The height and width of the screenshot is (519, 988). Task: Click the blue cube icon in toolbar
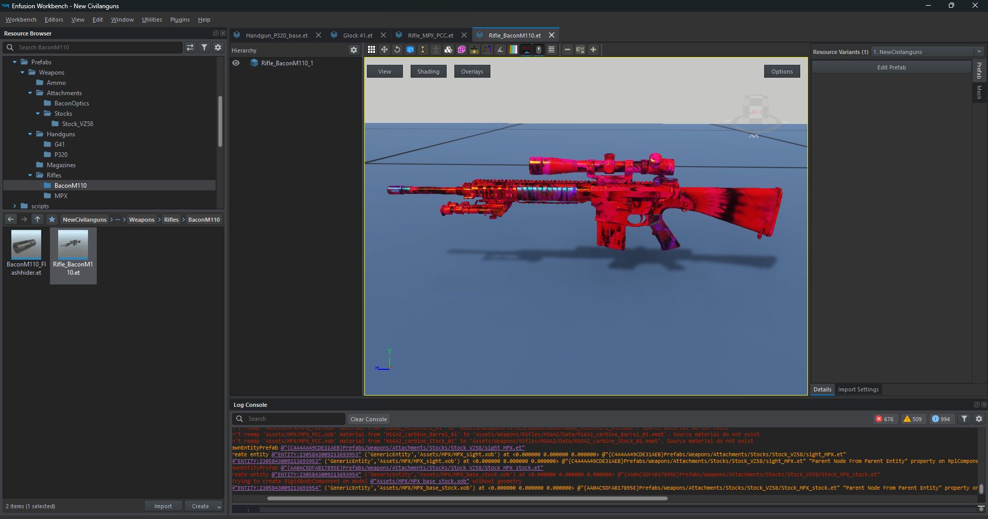coord(410,50)
